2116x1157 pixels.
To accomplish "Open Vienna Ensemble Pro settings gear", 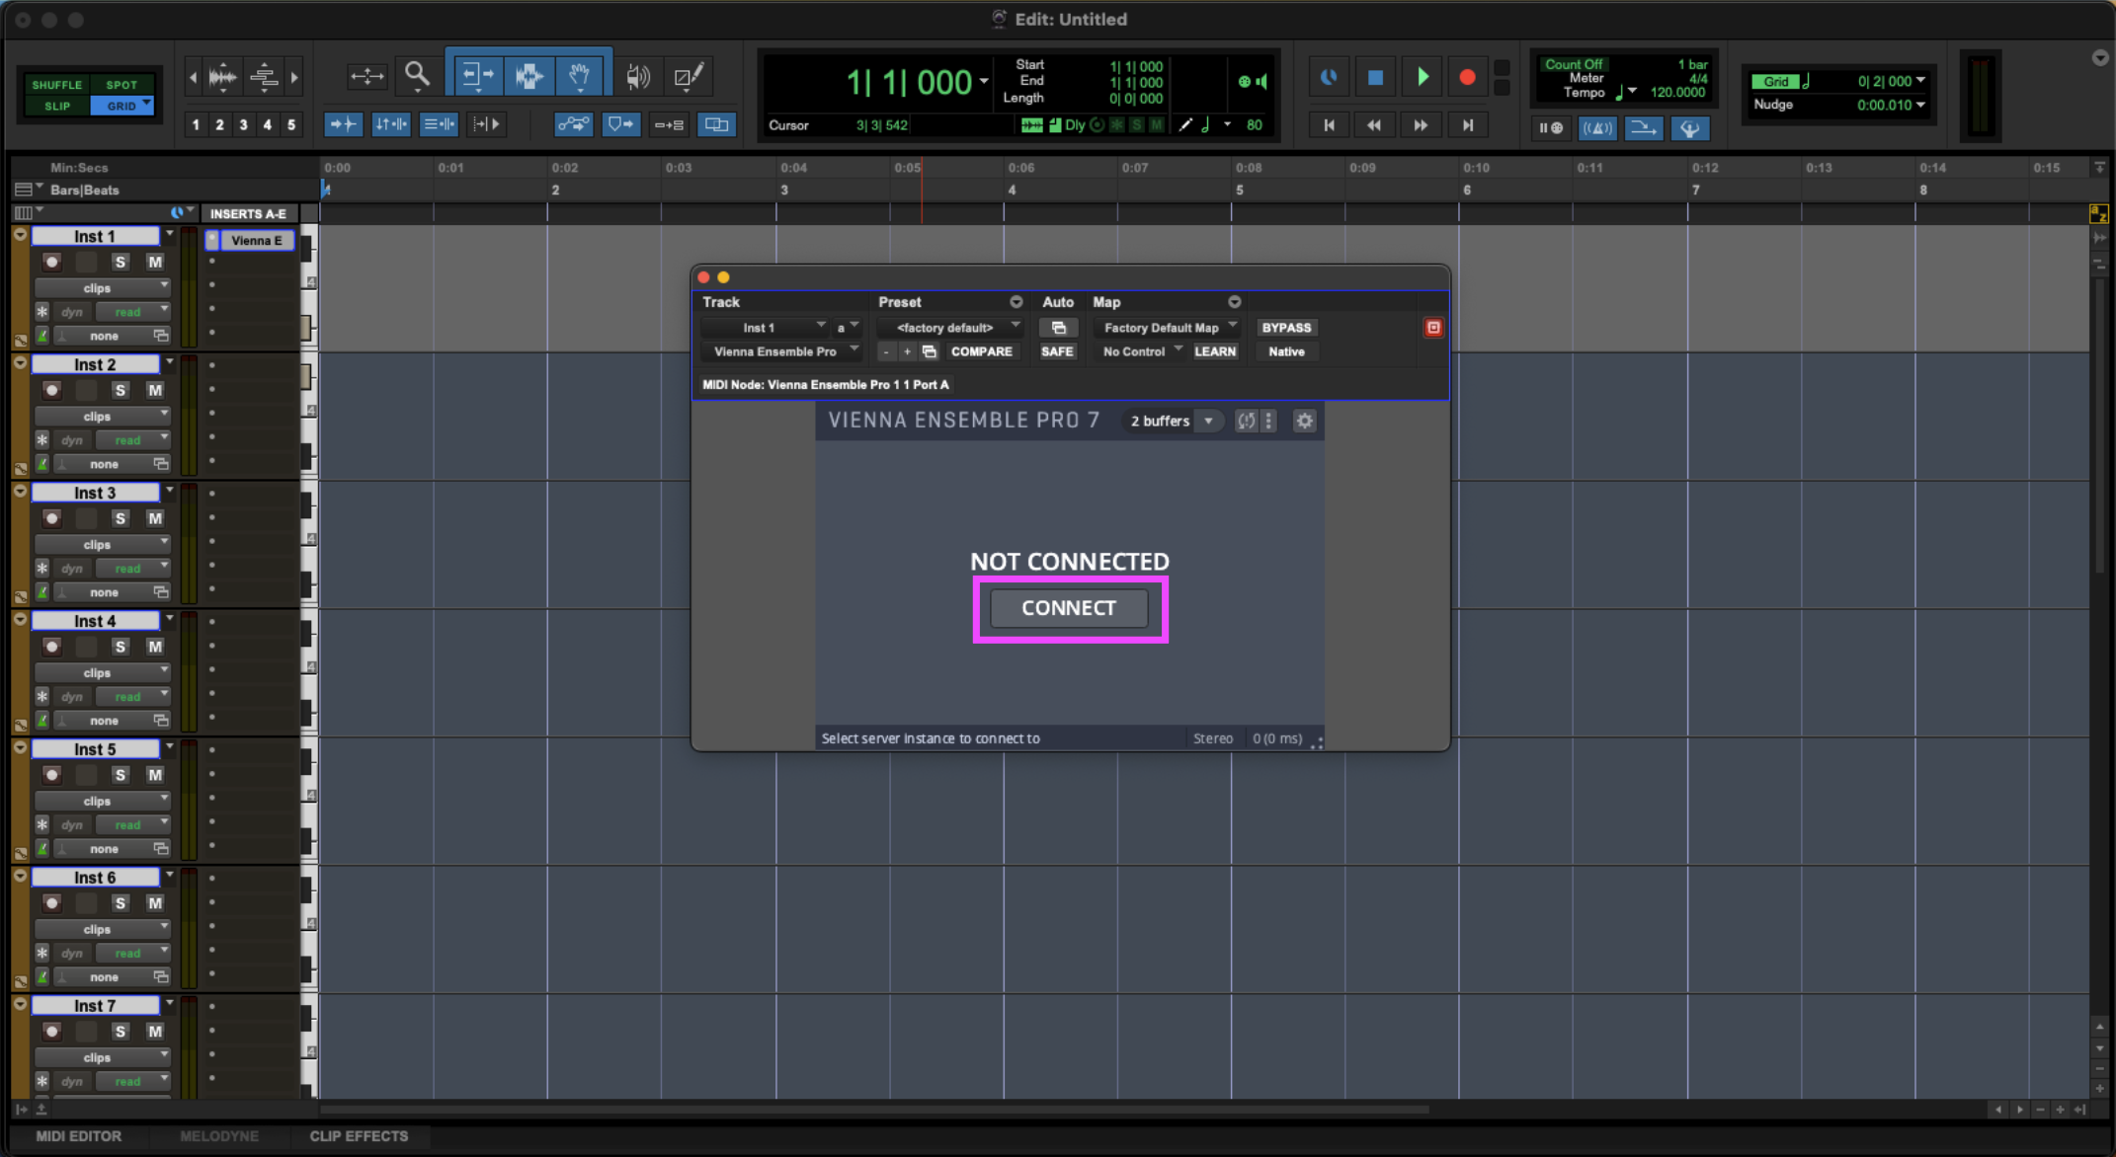I will point(1304,421).
